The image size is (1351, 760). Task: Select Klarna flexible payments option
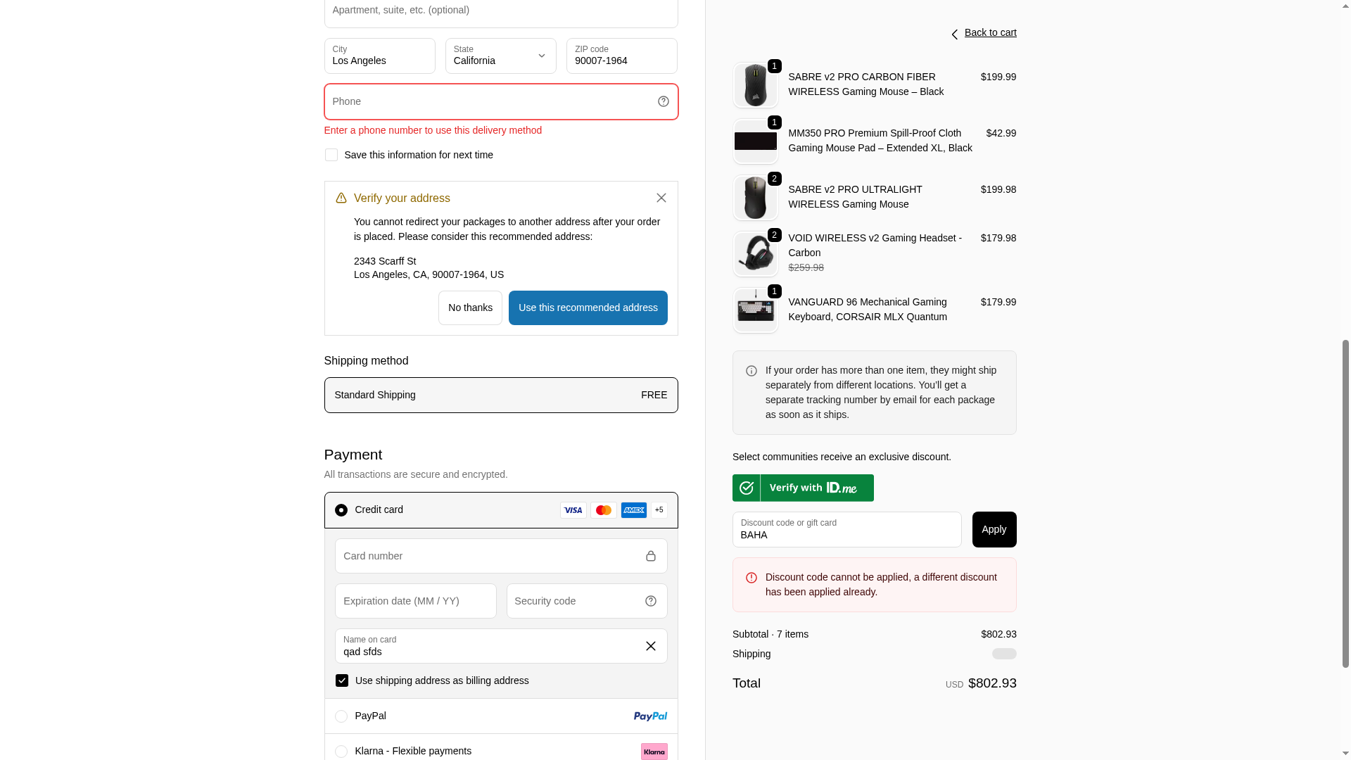(x=341, y=752)
